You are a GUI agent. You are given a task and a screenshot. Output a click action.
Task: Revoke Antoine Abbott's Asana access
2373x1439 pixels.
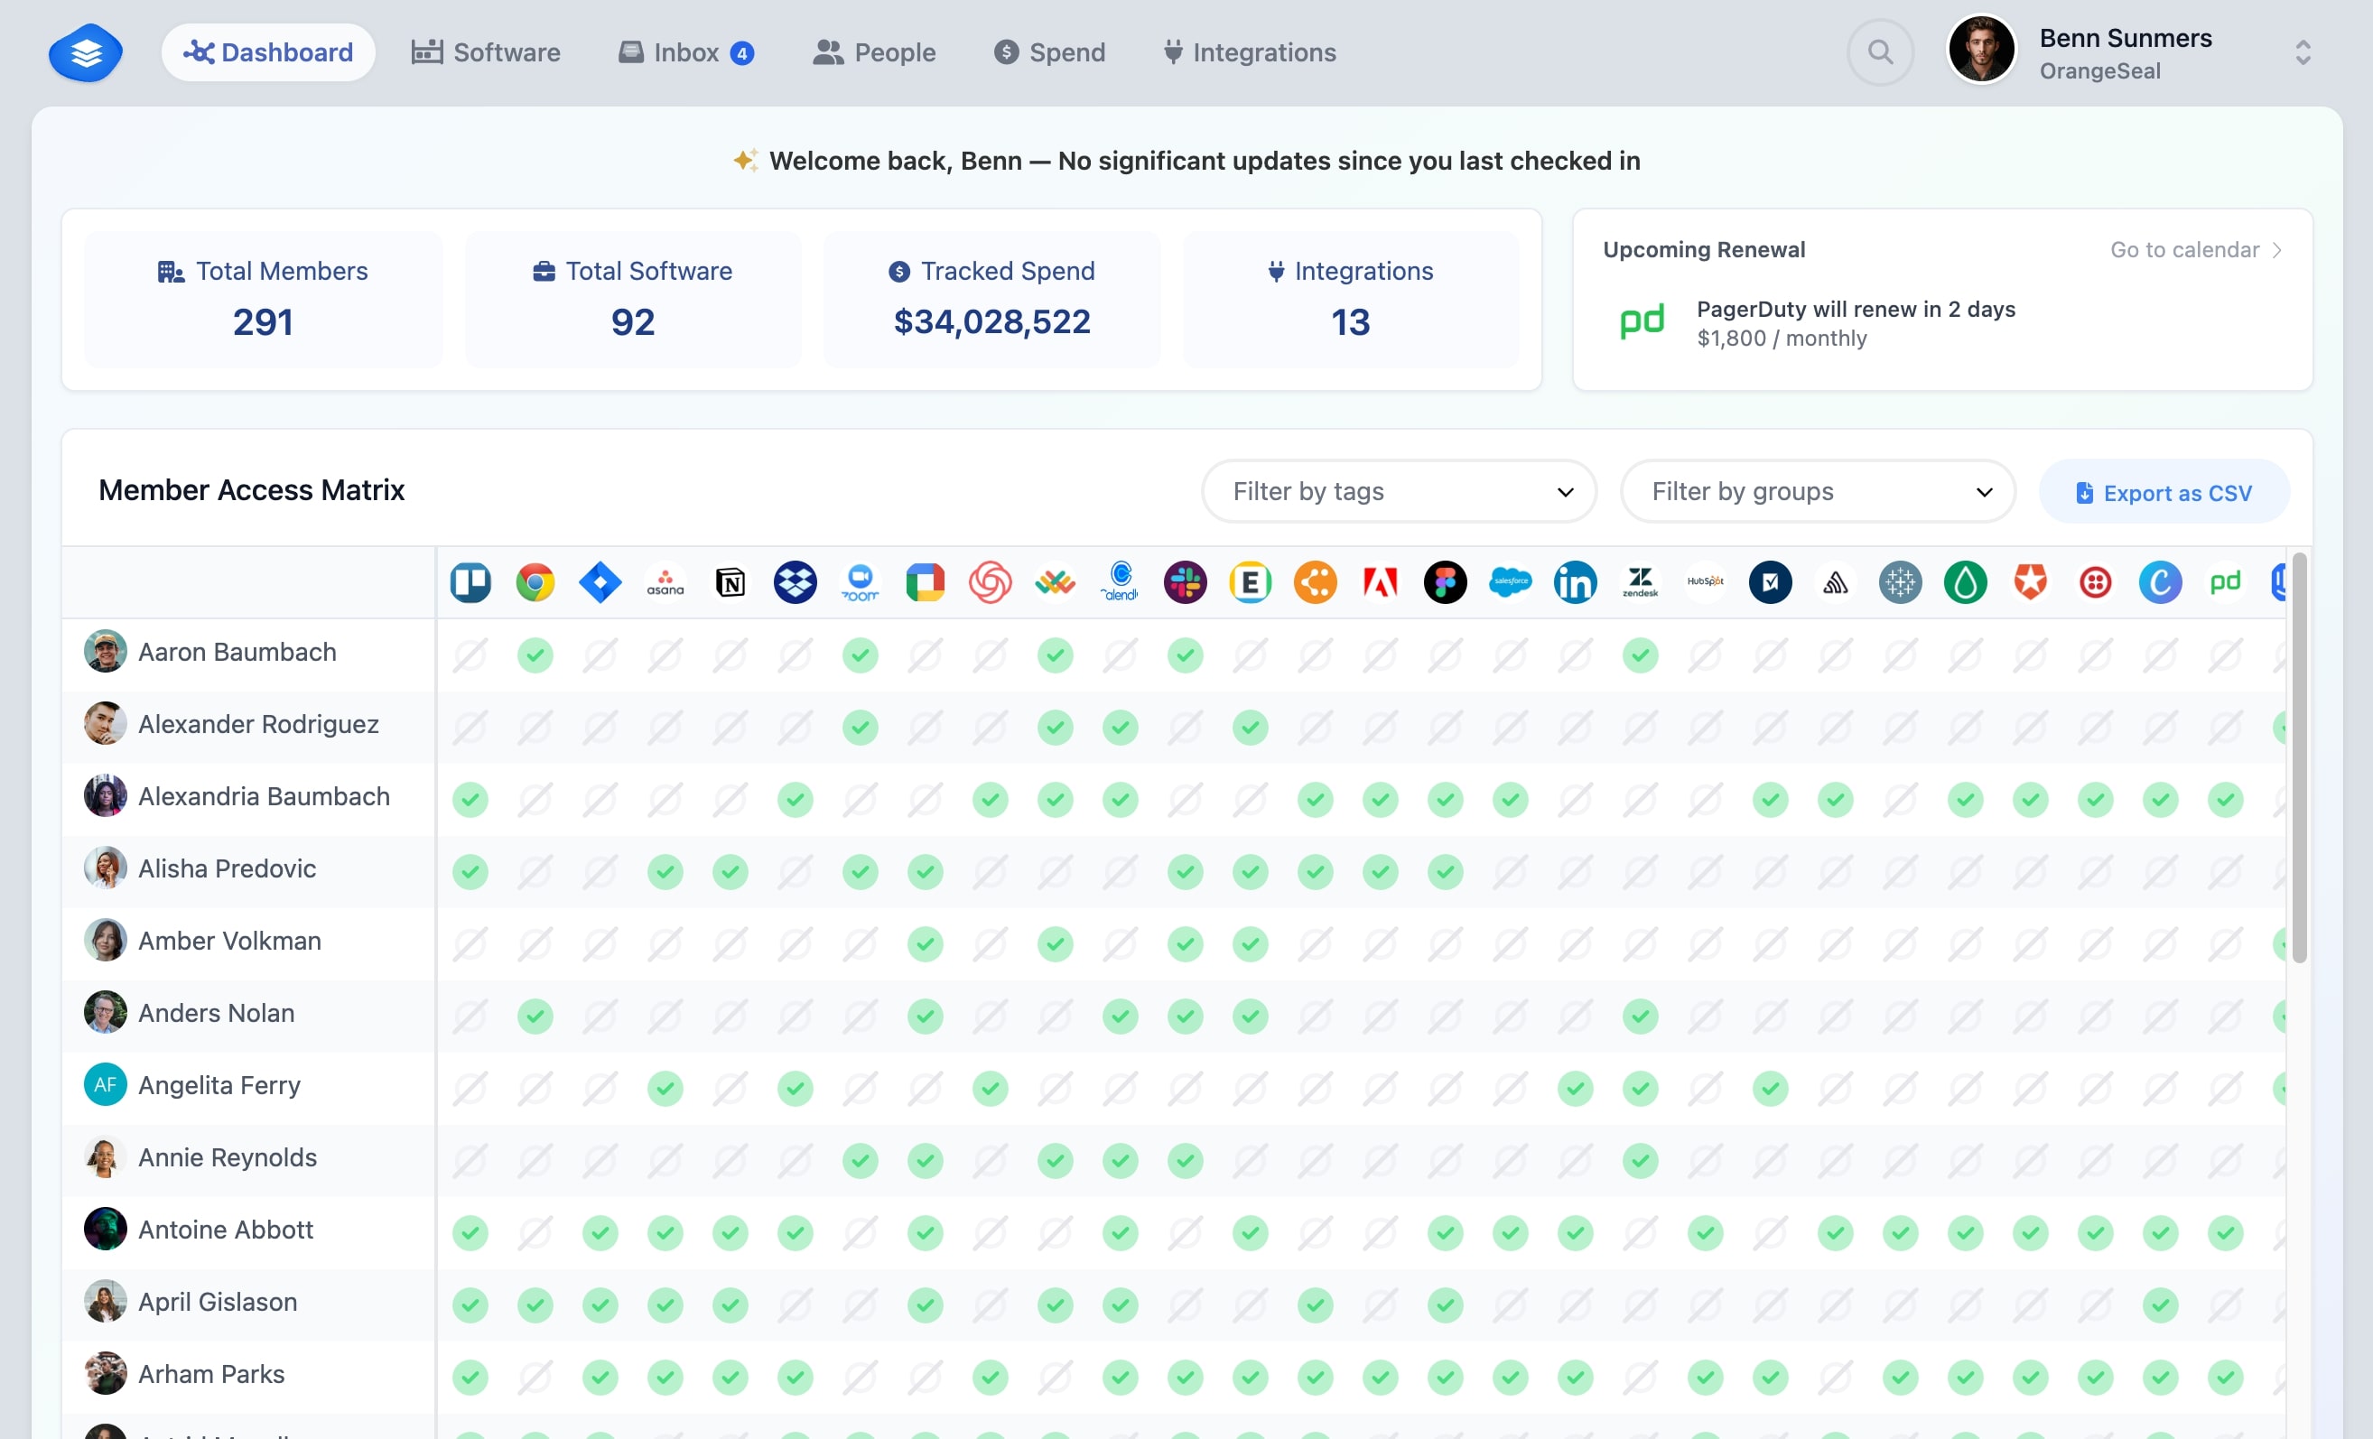[665, 1233]
